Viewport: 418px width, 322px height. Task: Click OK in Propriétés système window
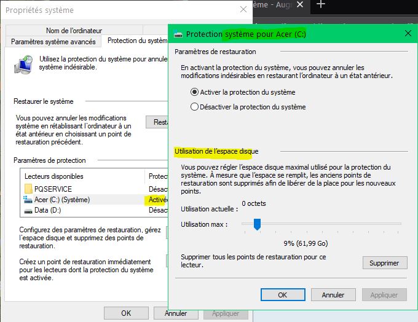point(126,313)
